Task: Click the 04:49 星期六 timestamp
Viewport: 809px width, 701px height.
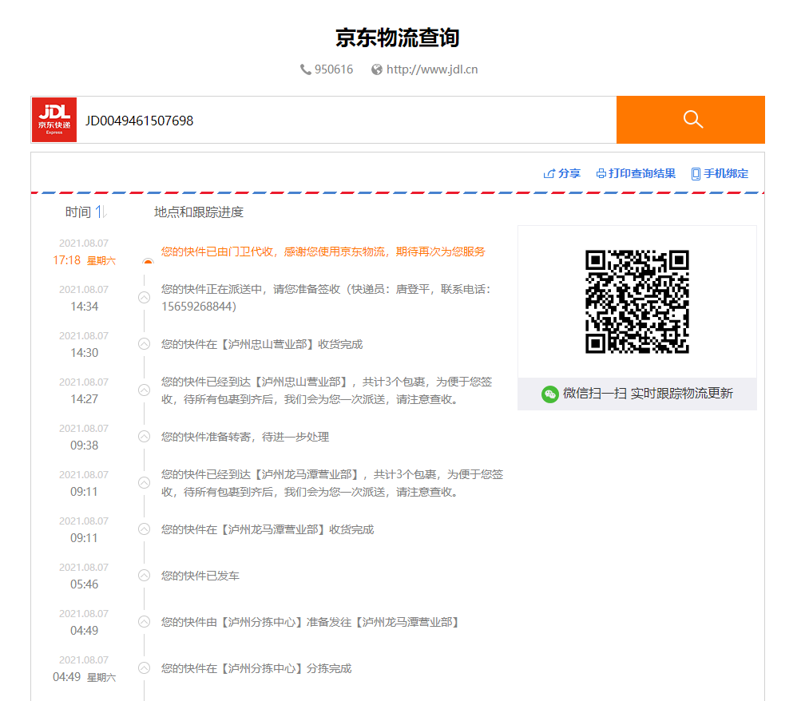Action: pyautogui.click(x=84, y=677)
